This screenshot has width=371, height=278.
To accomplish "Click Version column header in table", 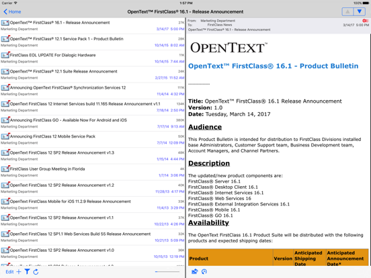I will coord(283,258).
